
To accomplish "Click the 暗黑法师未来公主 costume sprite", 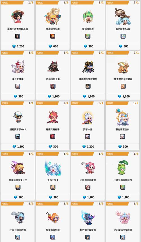I will [x=18, y=167].
